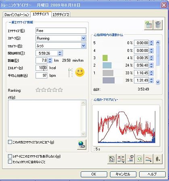Image resolution: width=169 pixels, height=181 pixels.
Task: Click the fifth ranking star
Action: pos(60,90)
